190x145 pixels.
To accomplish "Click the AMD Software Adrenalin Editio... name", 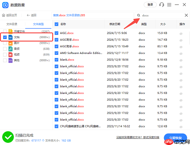I will coord(81,53).
